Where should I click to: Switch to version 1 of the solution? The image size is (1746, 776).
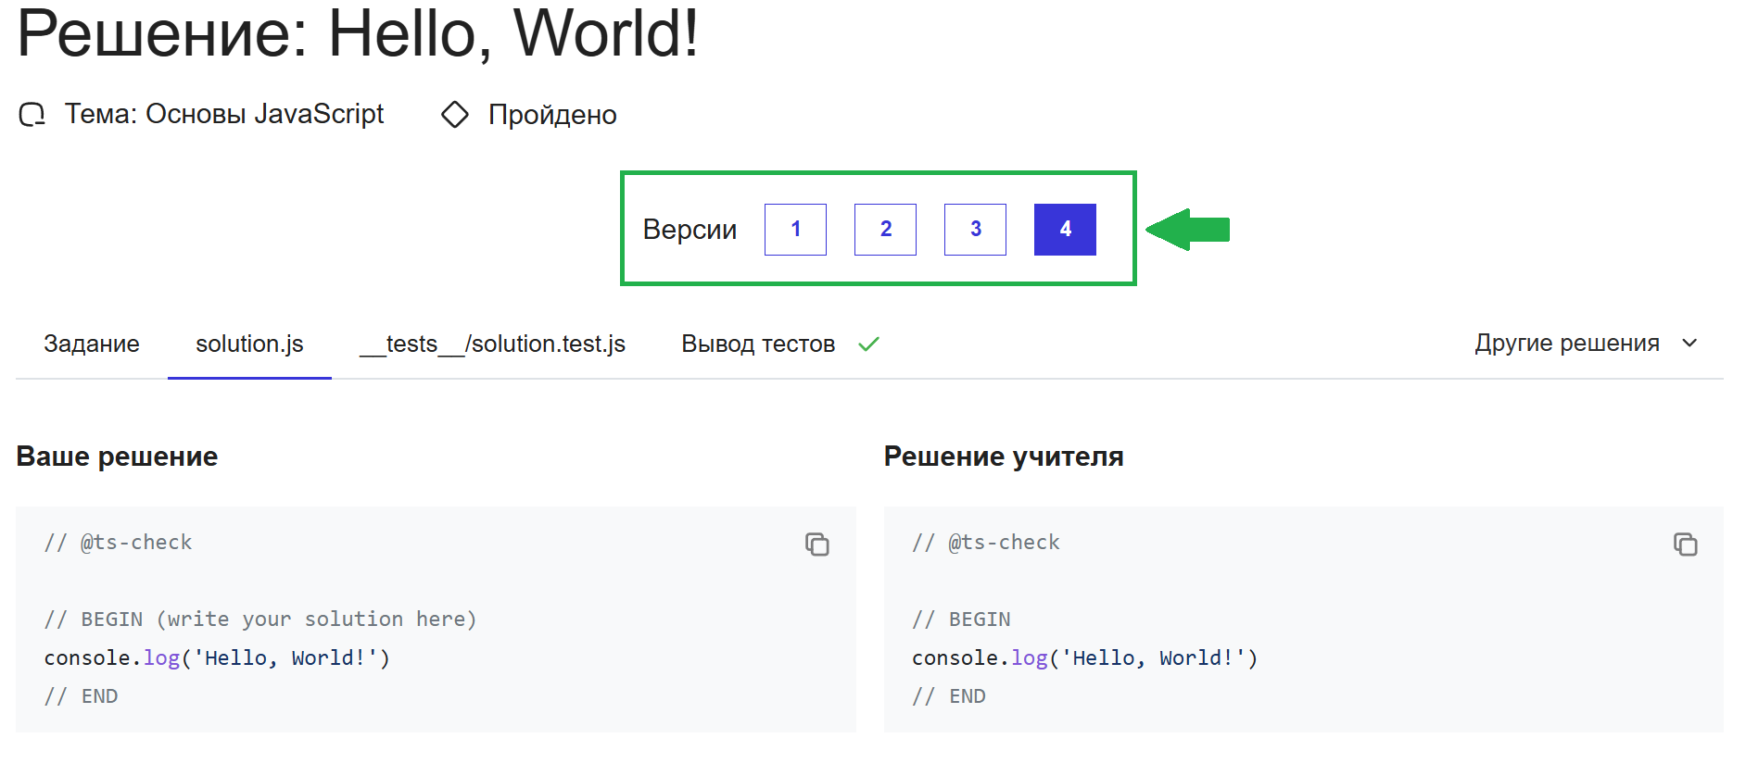(x=795, y=230)
